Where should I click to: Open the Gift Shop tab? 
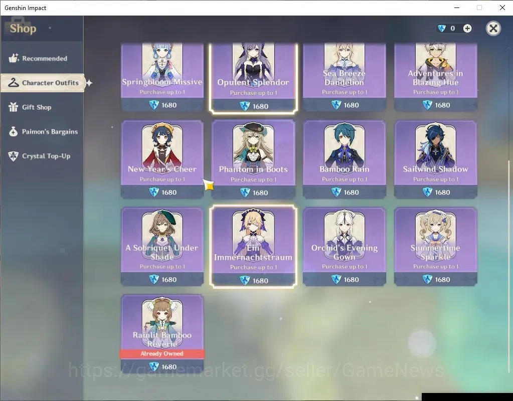coord(42,107)
